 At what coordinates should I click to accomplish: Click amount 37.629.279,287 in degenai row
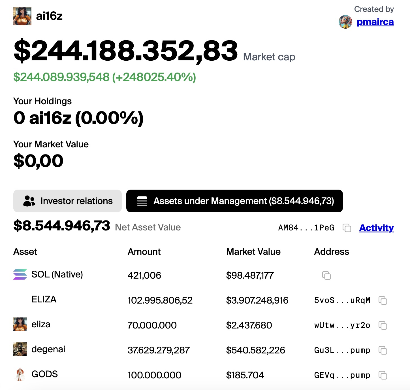159,350
